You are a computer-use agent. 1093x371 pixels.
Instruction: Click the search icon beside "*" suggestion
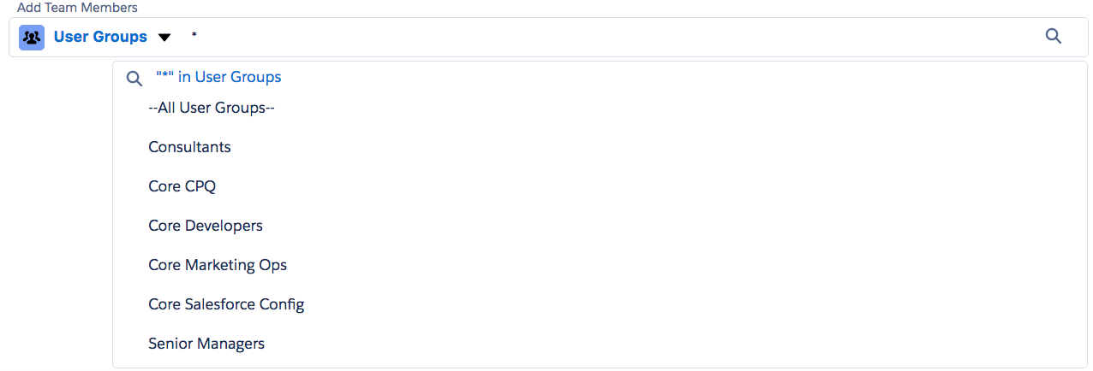pyautogui.click(x=134, y=78)
